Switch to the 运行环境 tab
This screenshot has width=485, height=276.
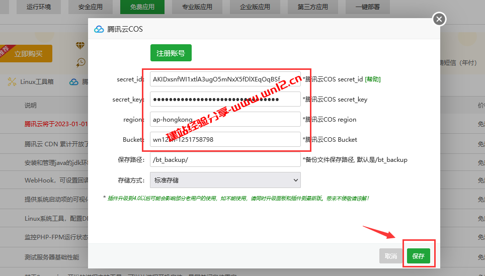[39, 7]
